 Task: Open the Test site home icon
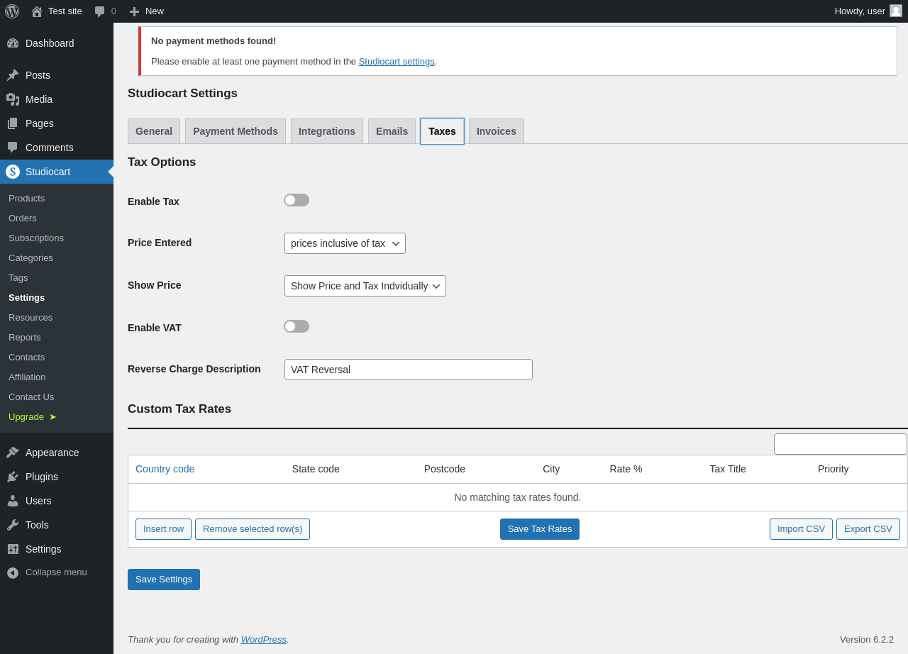[37, 11]
